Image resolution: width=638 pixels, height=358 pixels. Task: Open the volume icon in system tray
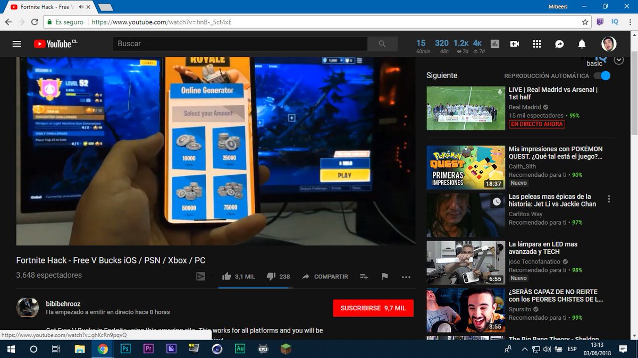point(547,349)
